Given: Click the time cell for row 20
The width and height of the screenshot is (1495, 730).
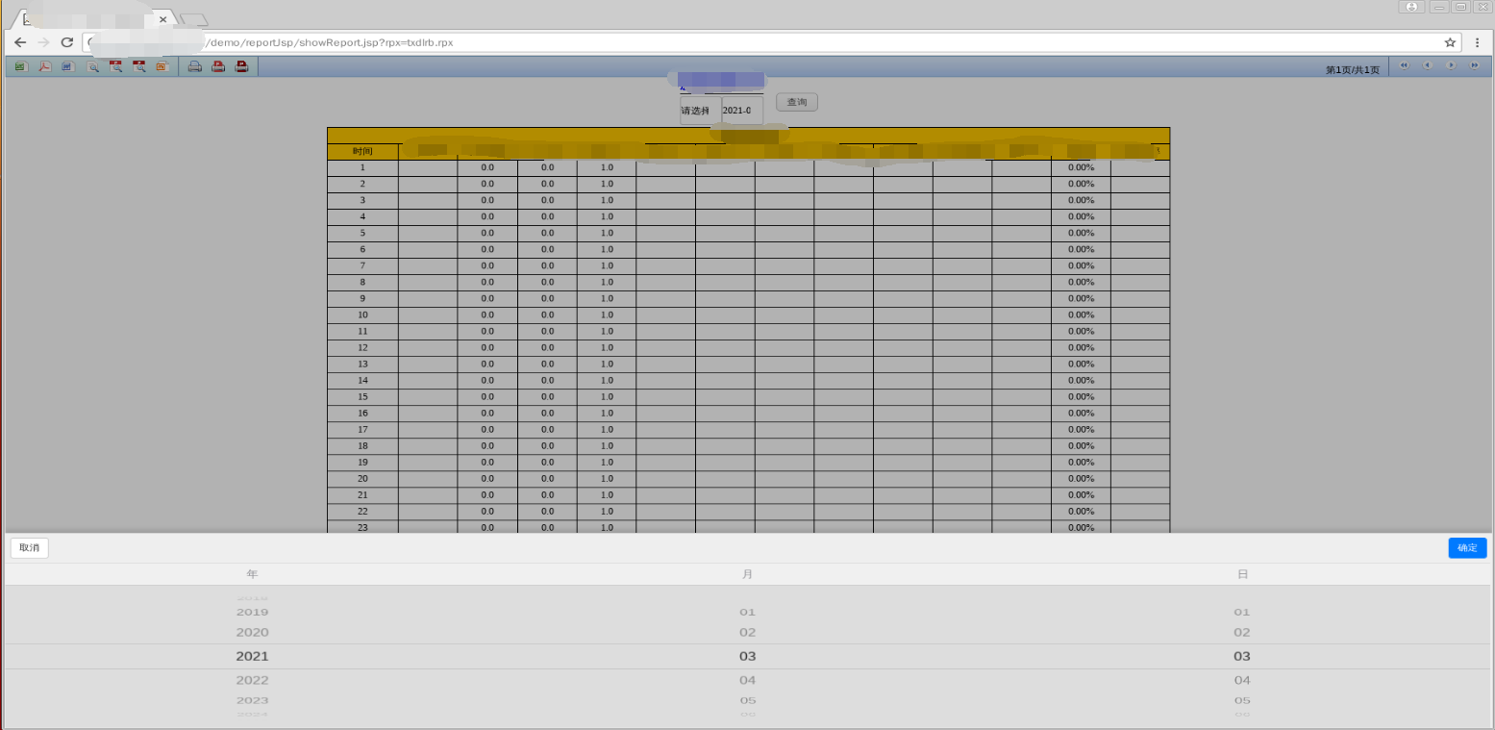Looking at the screenshot, I should (x=362, y=479).
